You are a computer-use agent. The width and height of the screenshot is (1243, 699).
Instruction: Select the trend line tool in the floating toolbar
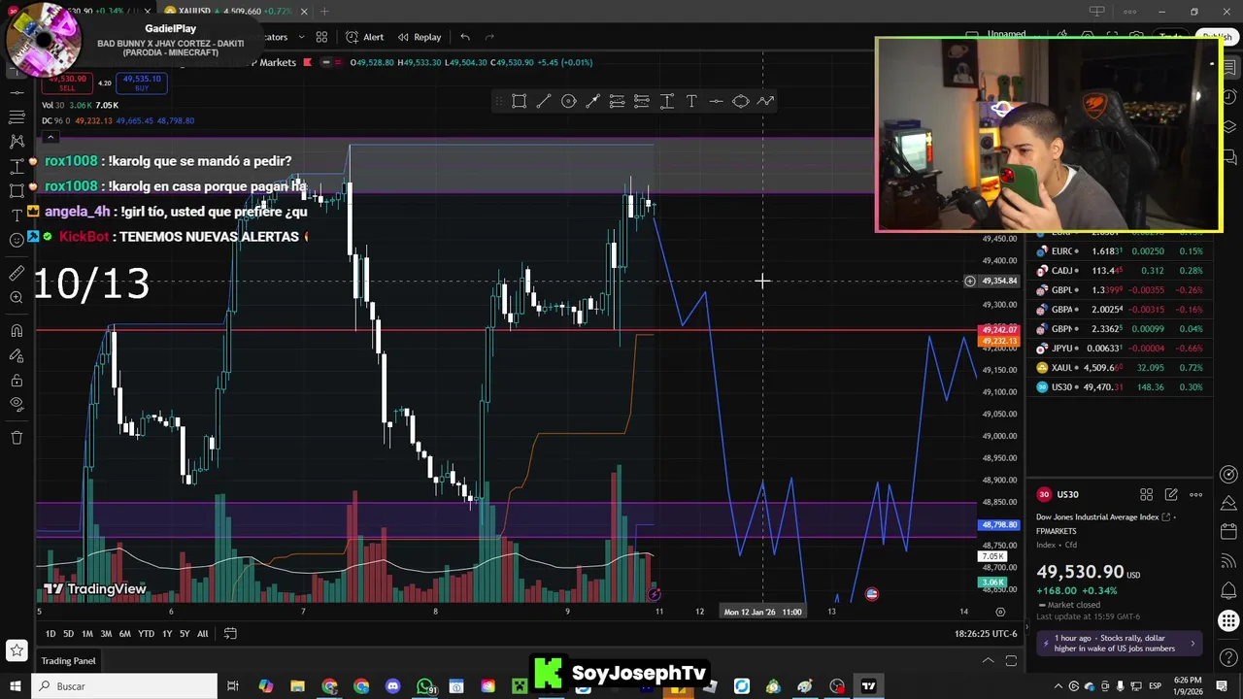(544, 101)
